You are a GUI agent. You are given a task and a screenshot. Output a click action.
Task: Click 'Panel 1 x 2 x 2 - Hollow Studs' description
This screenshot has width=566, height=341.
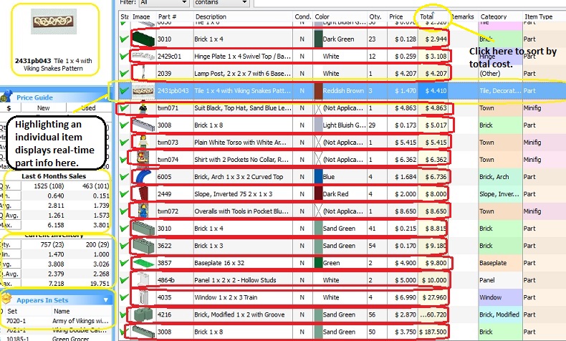tap(235, 280)
